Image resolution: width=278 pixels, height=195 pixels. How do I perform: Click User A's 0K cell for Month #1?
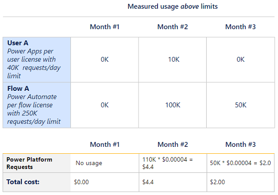105,59
